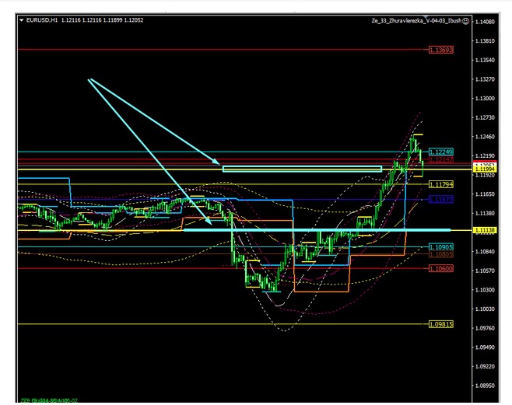Click the 1.14080 value on price scale
This screenshot has width=512, height=405.
489,22
